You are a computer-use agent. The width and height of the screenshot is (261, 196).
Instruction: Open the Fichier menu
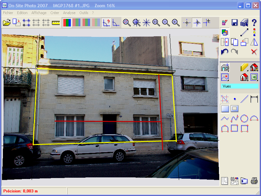(x=8, y=13)
